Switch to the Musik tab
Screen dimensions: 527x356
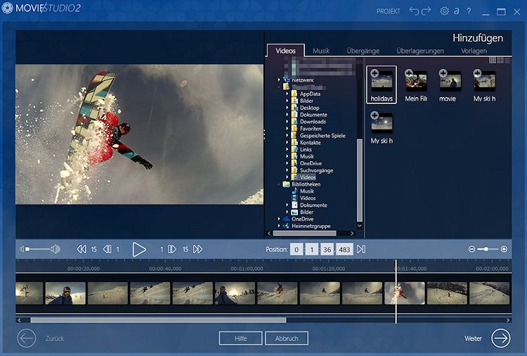(x=320, y=51)
